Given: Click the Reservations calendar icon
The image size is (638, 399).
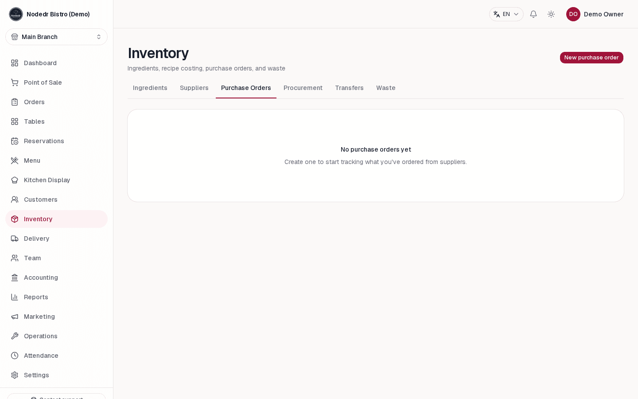Looking at the screenshot, I should tap(15, 141).
